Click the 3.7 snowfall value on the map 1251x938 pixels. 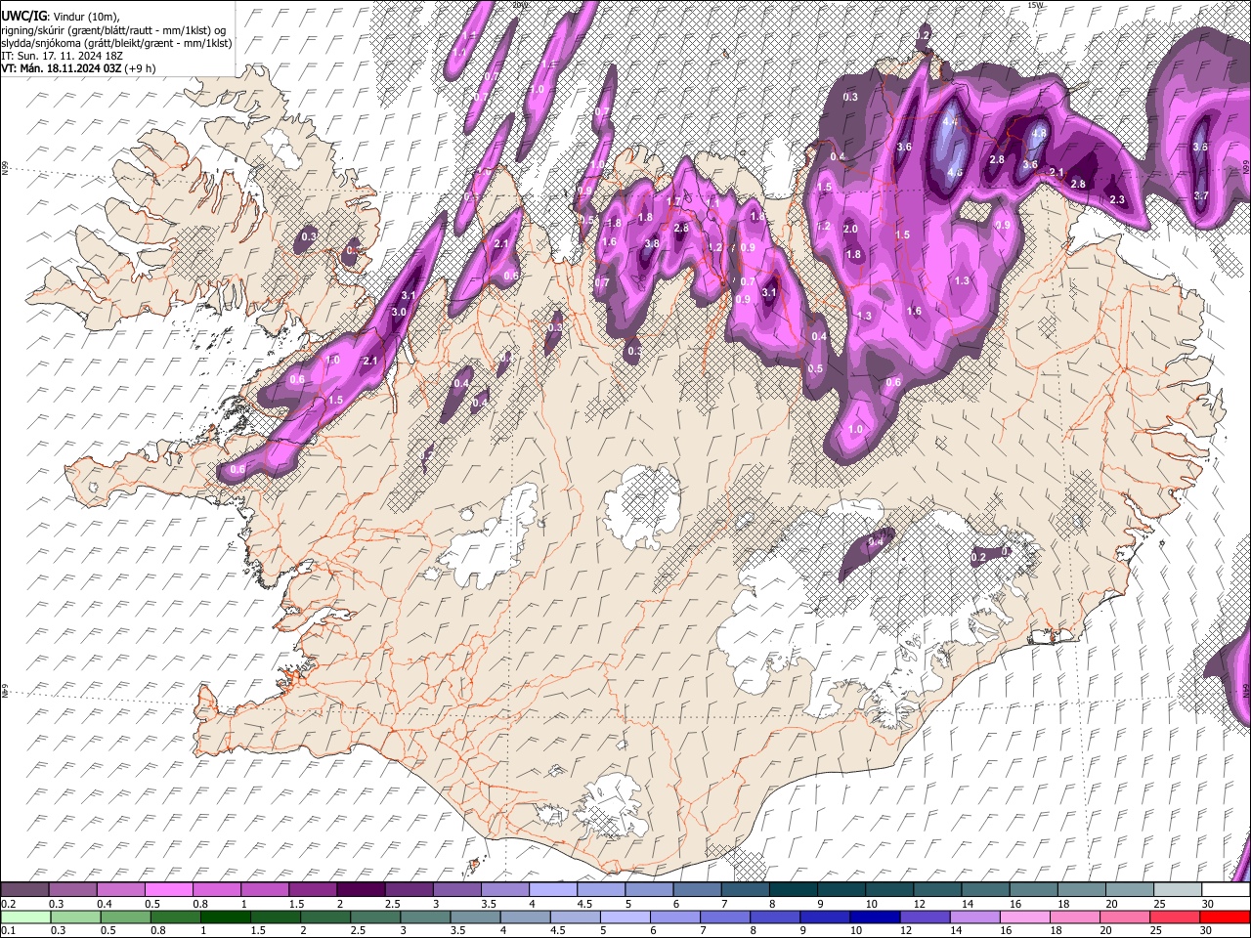click(1201, 195)
